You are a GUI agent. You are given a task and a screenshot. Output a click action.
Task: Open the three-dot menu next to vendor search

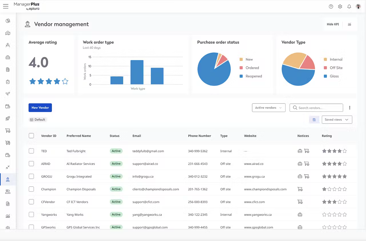coord(350,107)
